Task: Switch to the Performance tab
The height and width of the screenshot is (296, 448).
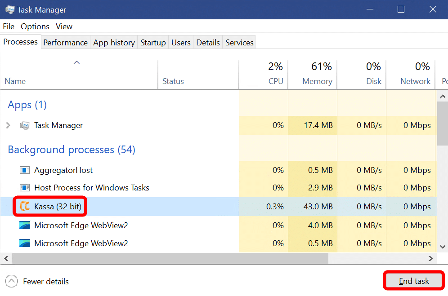Action: tap(65, 43)
